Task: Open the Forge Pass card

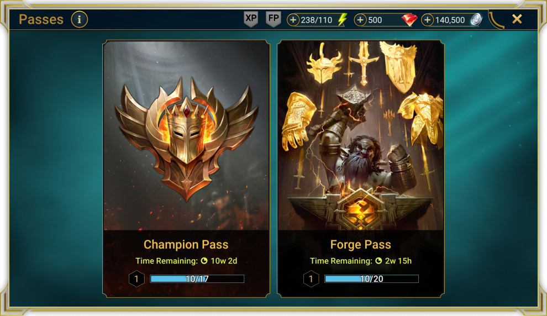Action: pyautogui.click(x=361, y=169)
